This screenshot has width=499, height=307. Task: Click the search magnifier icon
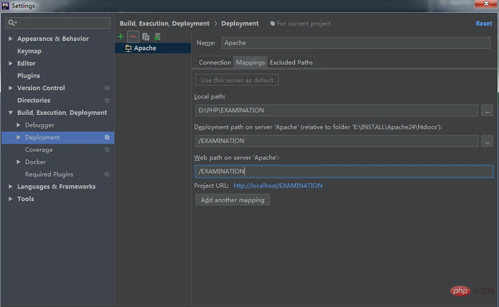pyautogui.click(x=12, y=23)
